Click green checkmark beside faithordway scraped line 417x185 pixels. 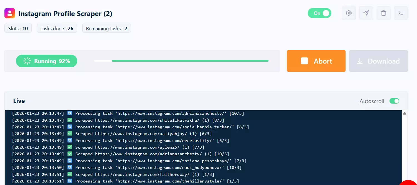70,174
